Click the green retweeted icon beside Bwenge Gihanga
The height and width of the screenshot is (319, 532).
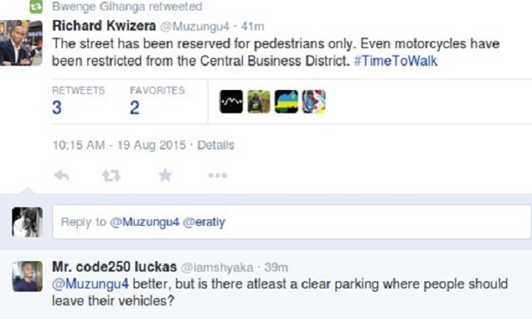36,6
